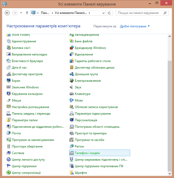174x178 pixels.
Task: Open Центр підтримки link
Action: pos(24,166)
